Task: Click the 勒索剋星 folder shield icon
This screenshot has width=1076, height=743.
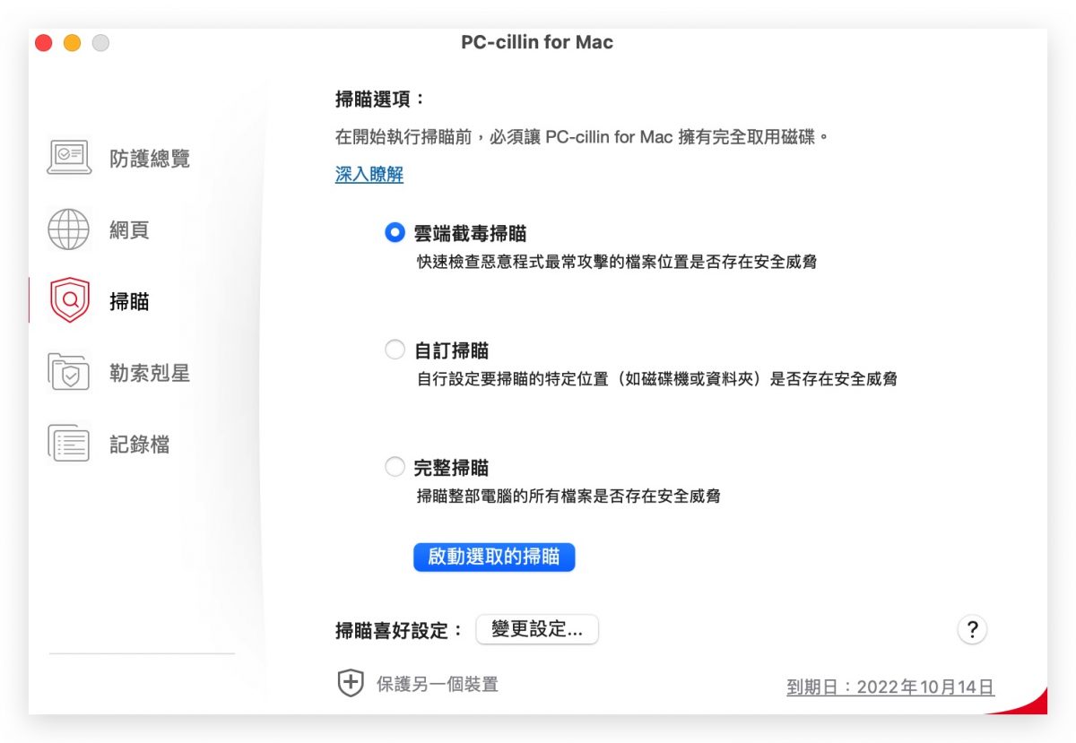Action: click(69, 372)
